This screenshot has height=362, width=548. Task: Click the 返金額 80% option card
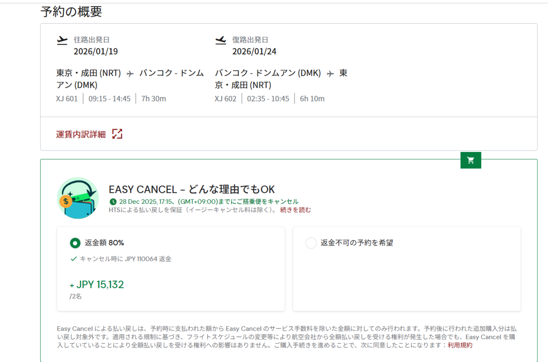(171, 269)
